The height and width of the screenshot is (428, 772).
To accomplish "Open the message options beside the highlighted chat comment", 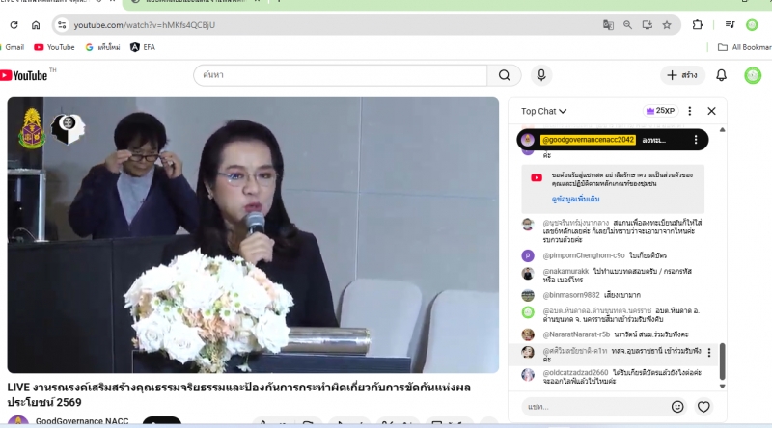I will pyautogui.click(x=709, y=353).
